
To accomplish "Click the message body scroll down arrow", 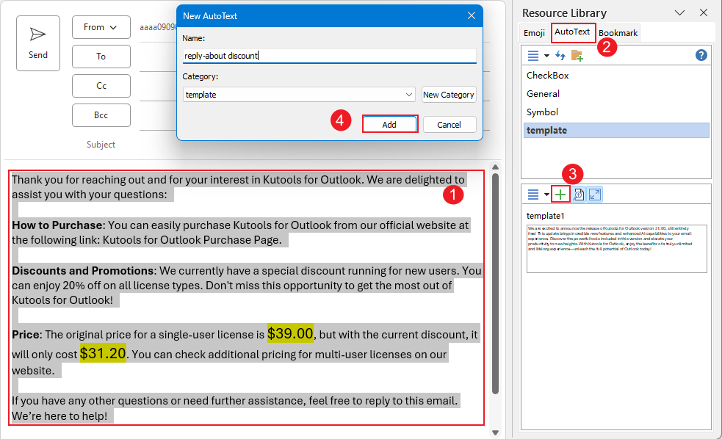I will point(496,432).
